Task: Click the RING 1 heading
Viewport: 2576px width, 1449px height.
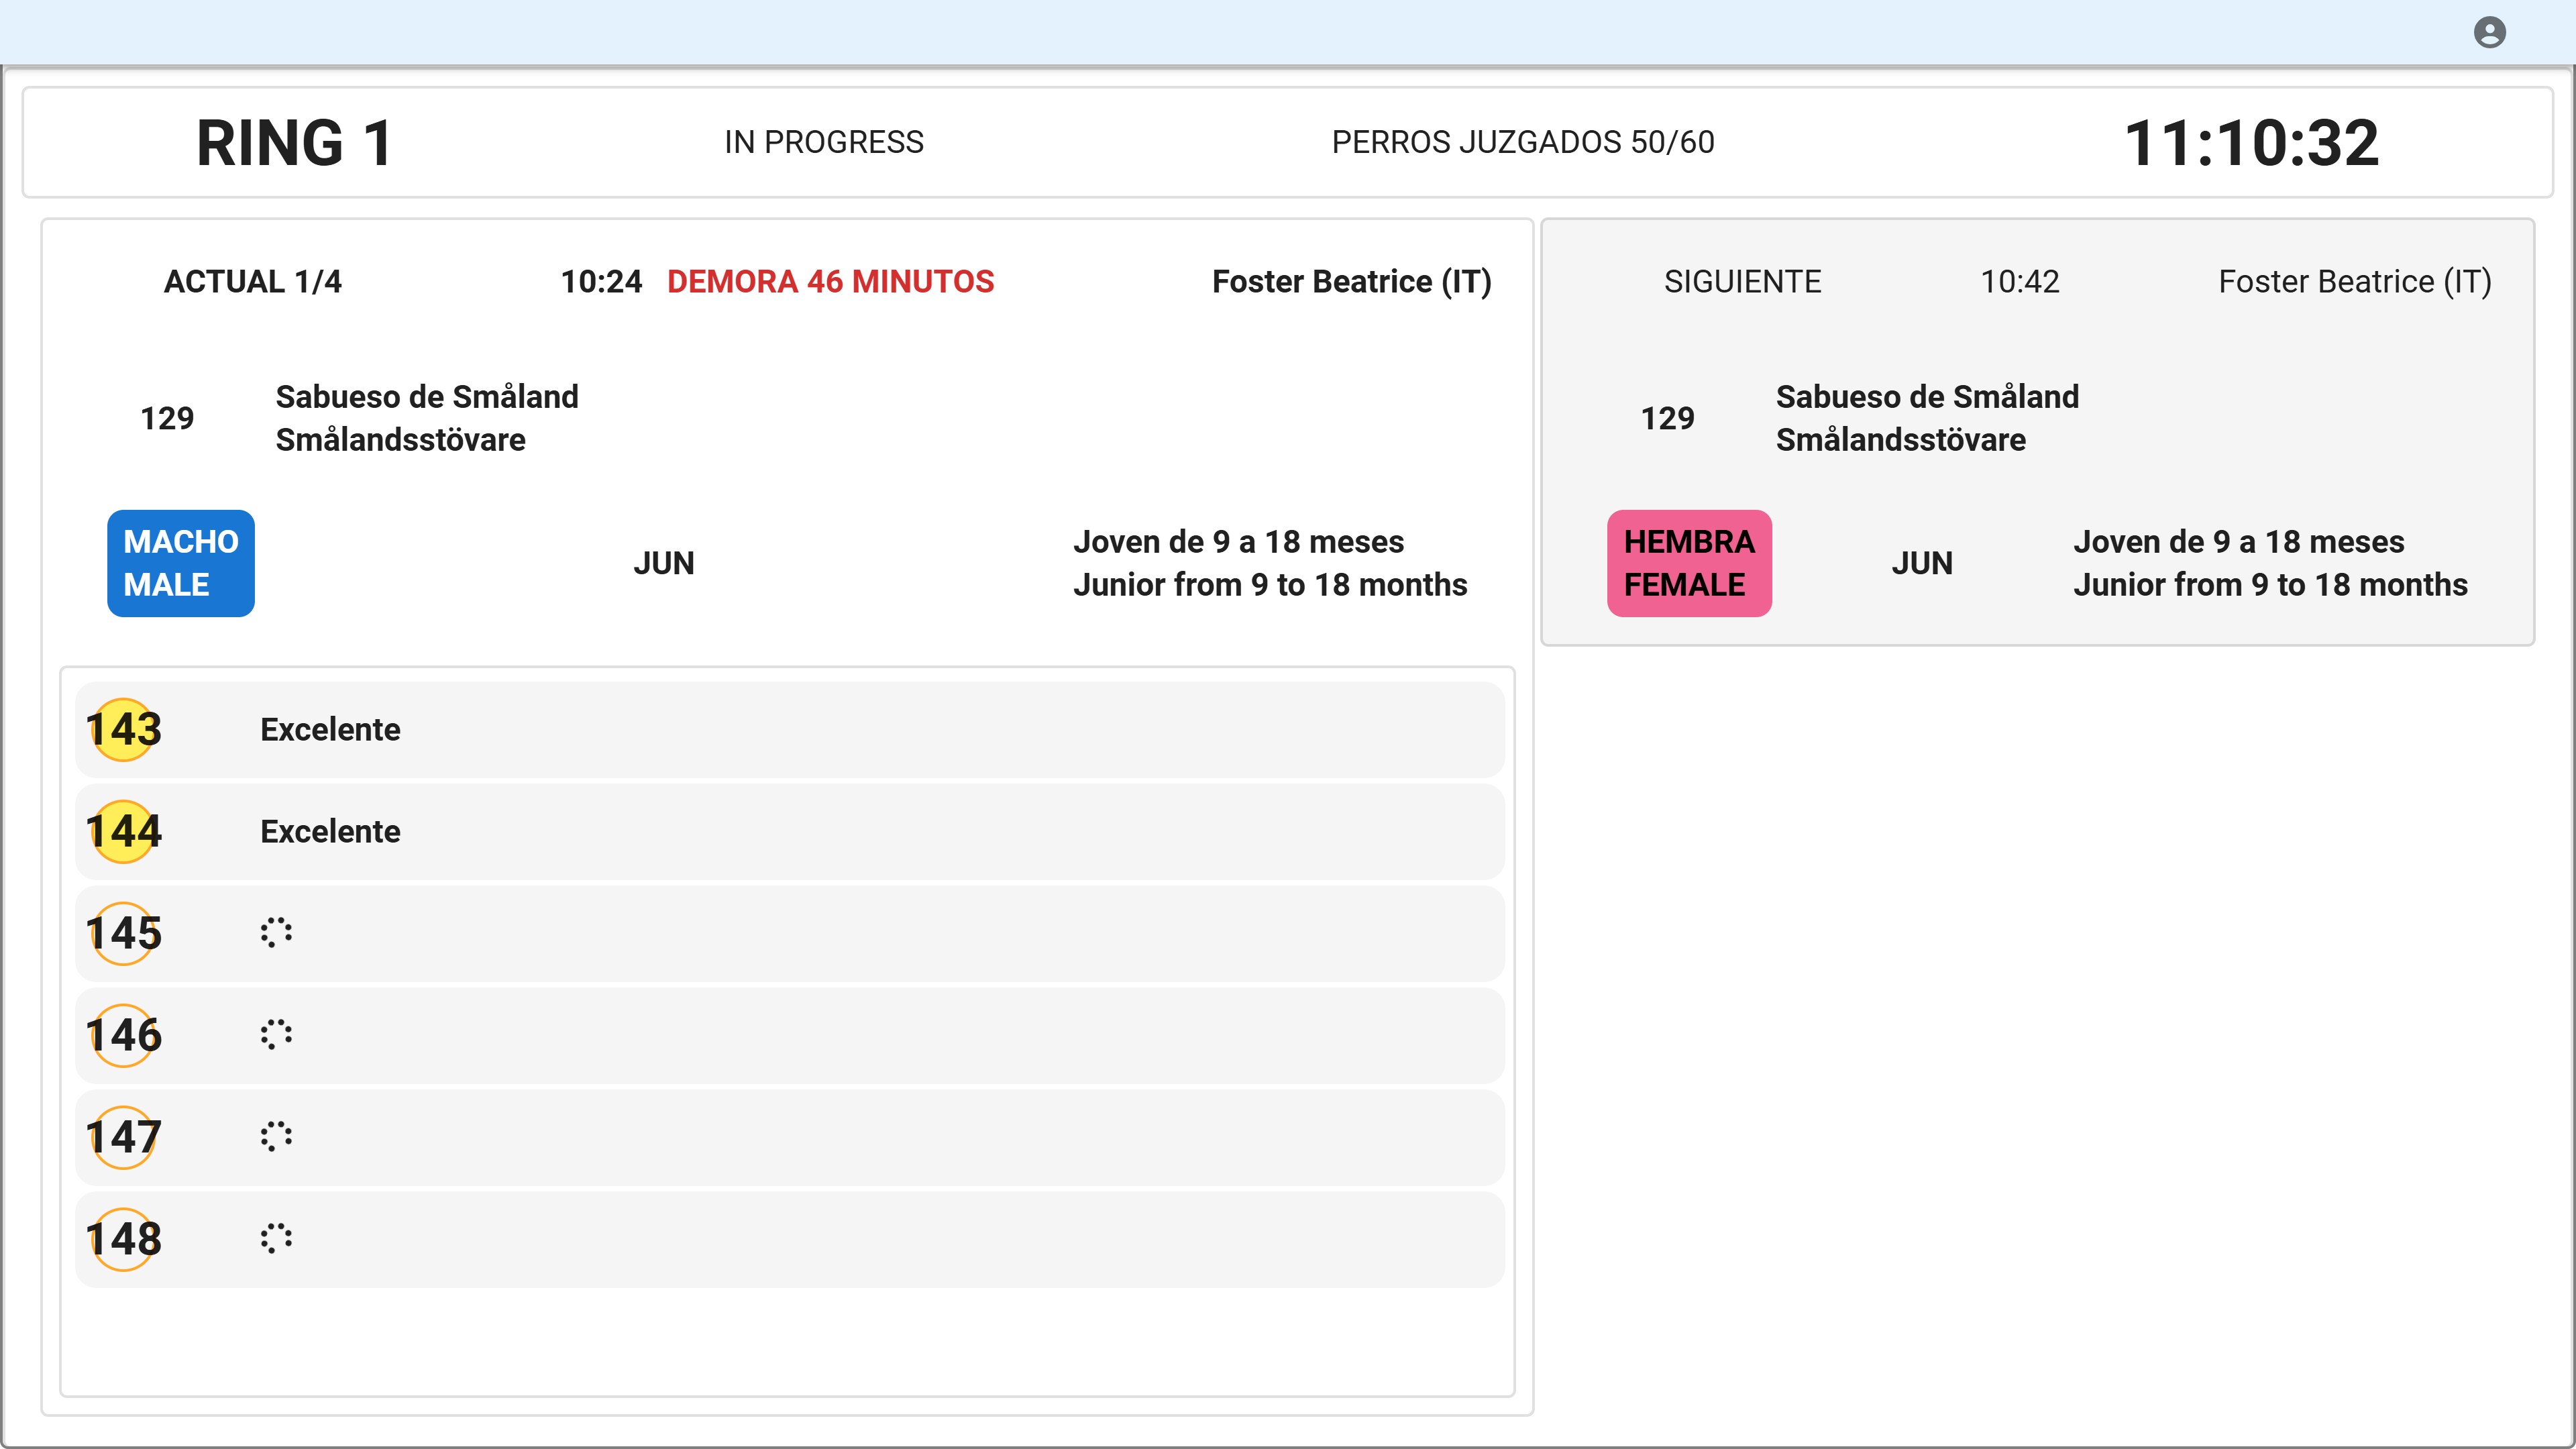Action: [x=294, y=142]
